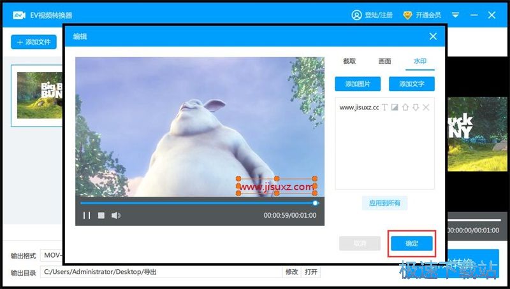Click the 登陆/注册 user avatar icon
This screenshot has height=289, width=510.
pos(356,15)
